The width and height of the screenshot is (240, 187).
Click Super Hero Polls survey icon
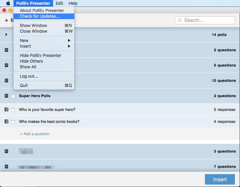pos(6,96)
